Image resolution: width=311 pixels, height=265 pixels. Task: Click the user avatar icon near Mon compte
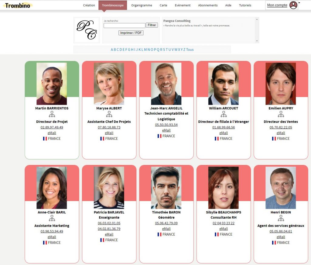(293, 5)
